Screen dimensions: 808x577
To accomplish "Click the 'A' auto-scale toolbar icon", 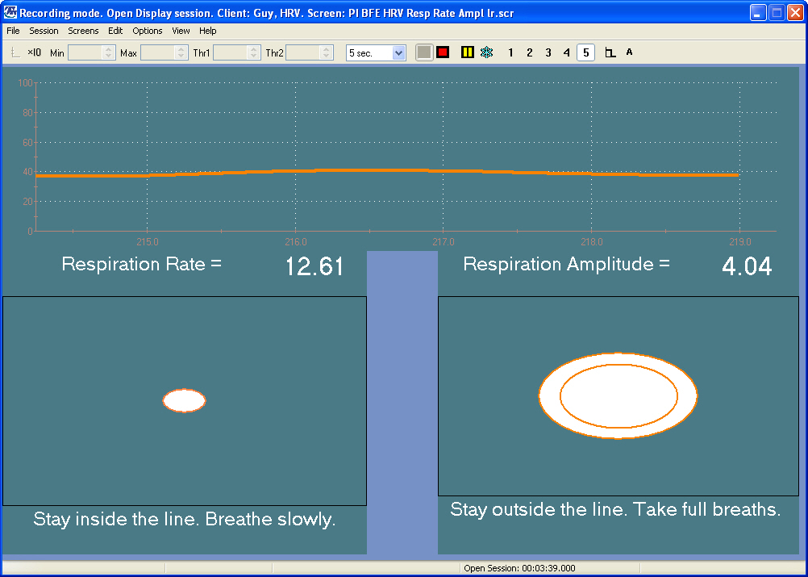I will (x=630, y=52).
